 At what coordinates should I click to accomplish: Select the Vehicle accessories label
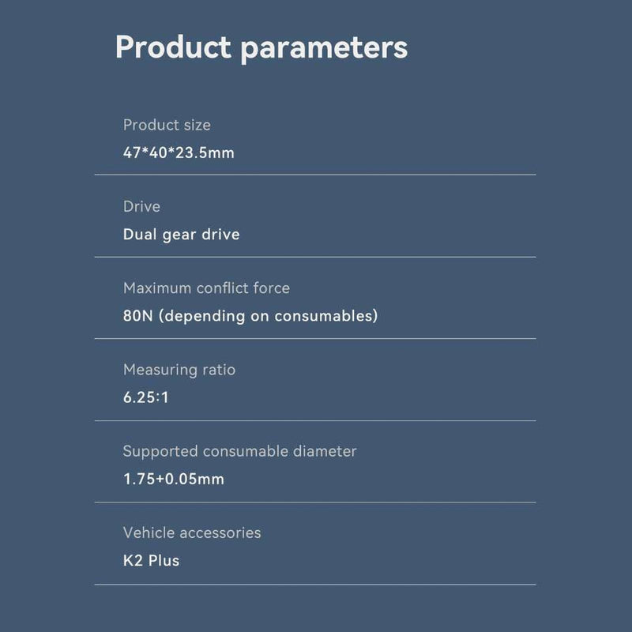(192, 532)
